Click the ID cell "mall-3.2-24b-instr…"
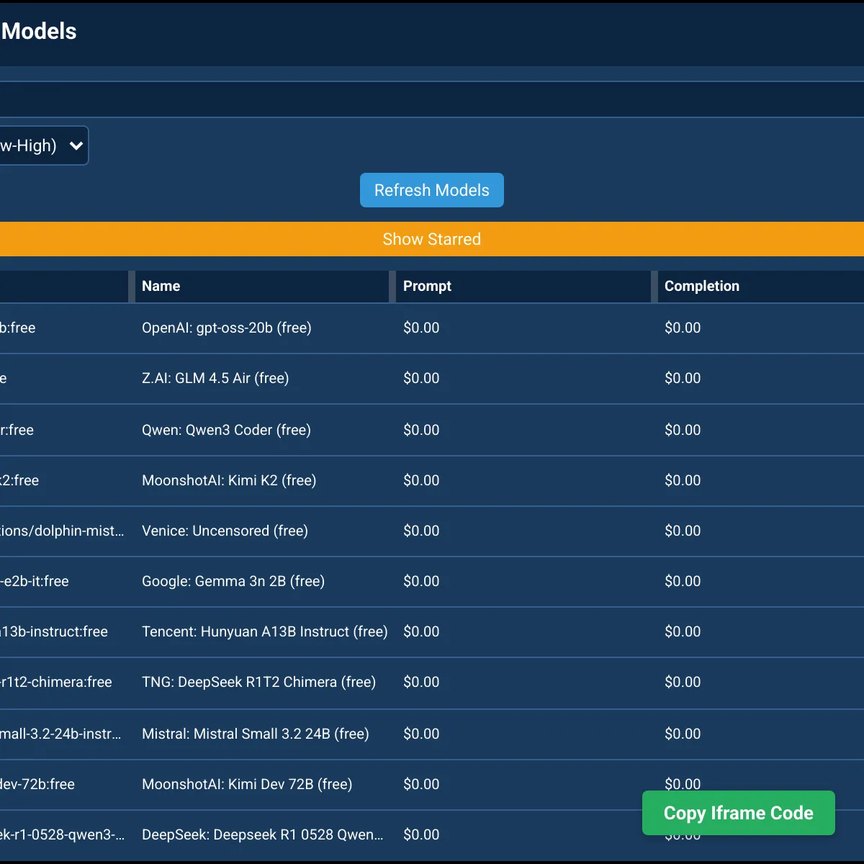The image size is (864, 864). pyautogui.click(x=60, y=734)
